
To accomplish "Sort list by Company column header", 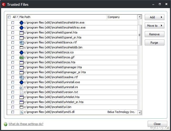I will click(122, 17).
